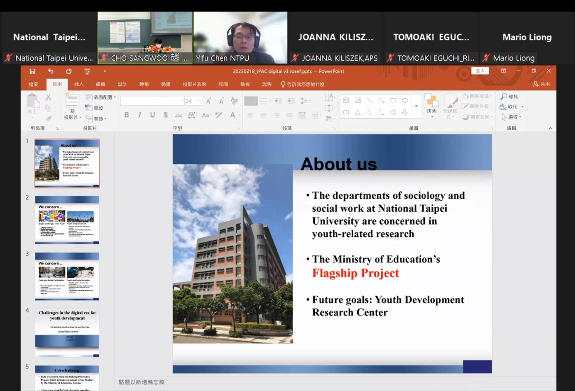The width and height of the screenshot is (575, 391).
Task: Toggle text Shadow formatting
Action: [x=166, y=115]
